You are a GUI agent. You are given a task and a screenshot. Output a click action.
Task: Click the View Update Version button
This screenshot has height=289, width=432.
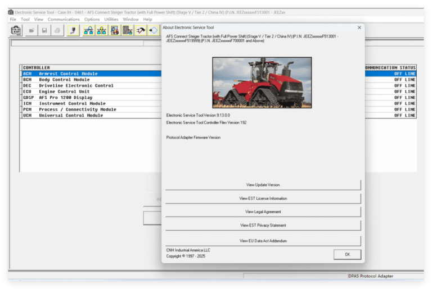[263, 185]
